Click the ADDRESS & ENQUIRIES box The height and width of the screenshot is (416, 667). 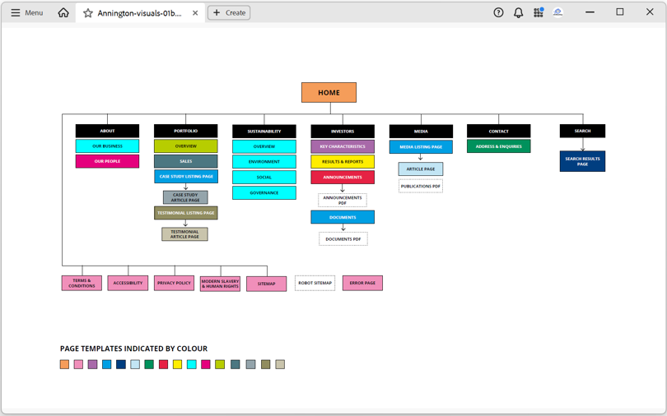498,146
